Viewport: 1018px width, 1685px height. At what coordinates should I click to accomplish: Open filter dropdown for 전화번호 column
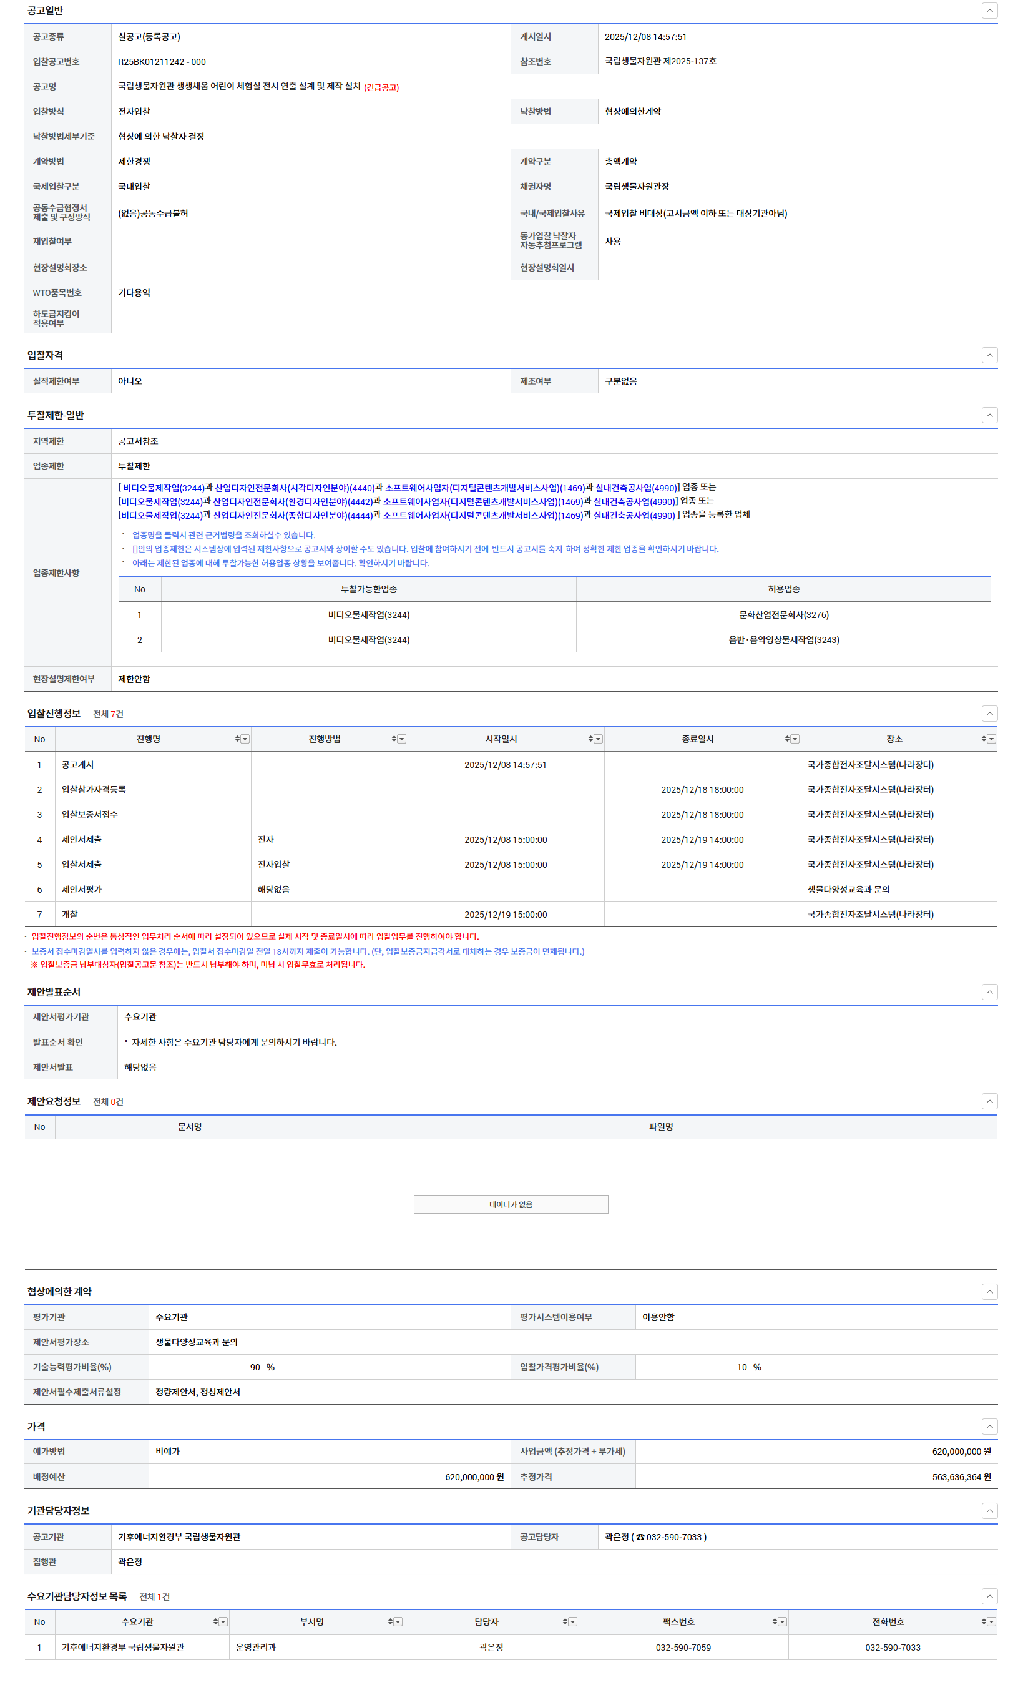991,1621
